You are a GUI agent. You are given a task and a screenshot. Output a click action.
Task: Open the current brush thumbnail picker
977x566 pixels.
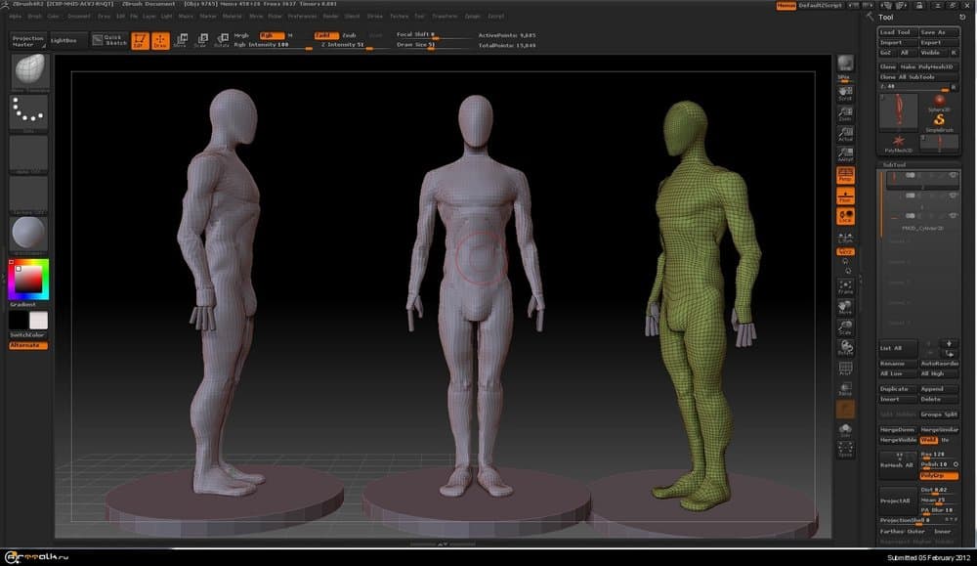(28, 71)
